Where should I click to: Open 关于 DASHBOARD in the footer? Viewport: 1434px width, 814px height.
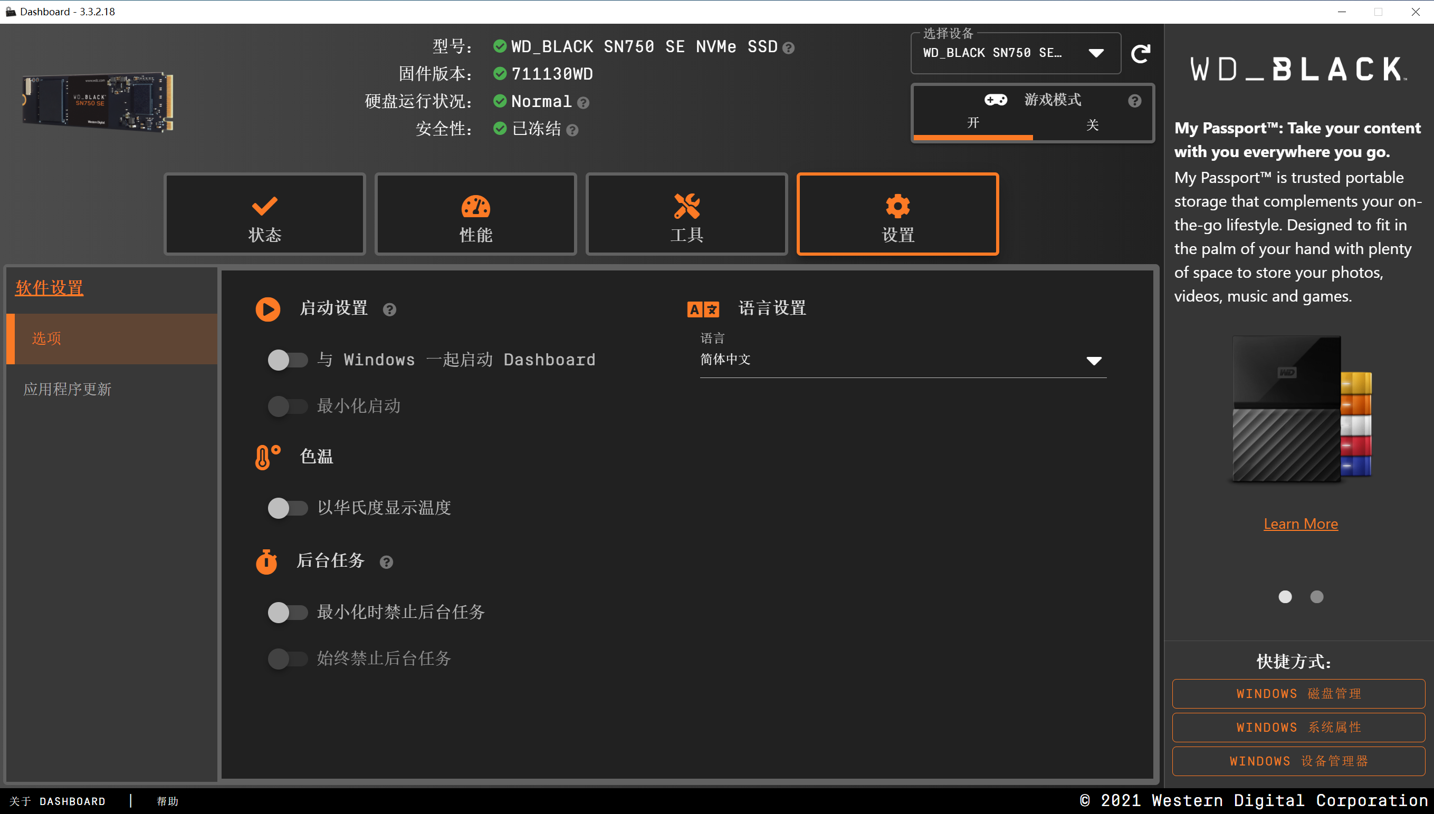point(58,801)
